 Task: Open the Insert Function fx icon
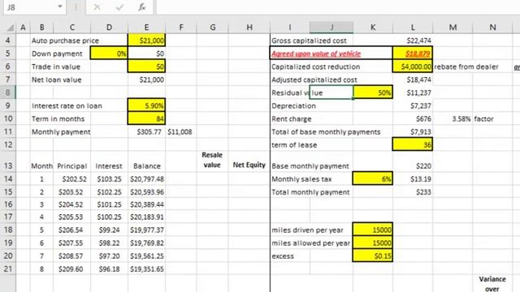[142, 7]
